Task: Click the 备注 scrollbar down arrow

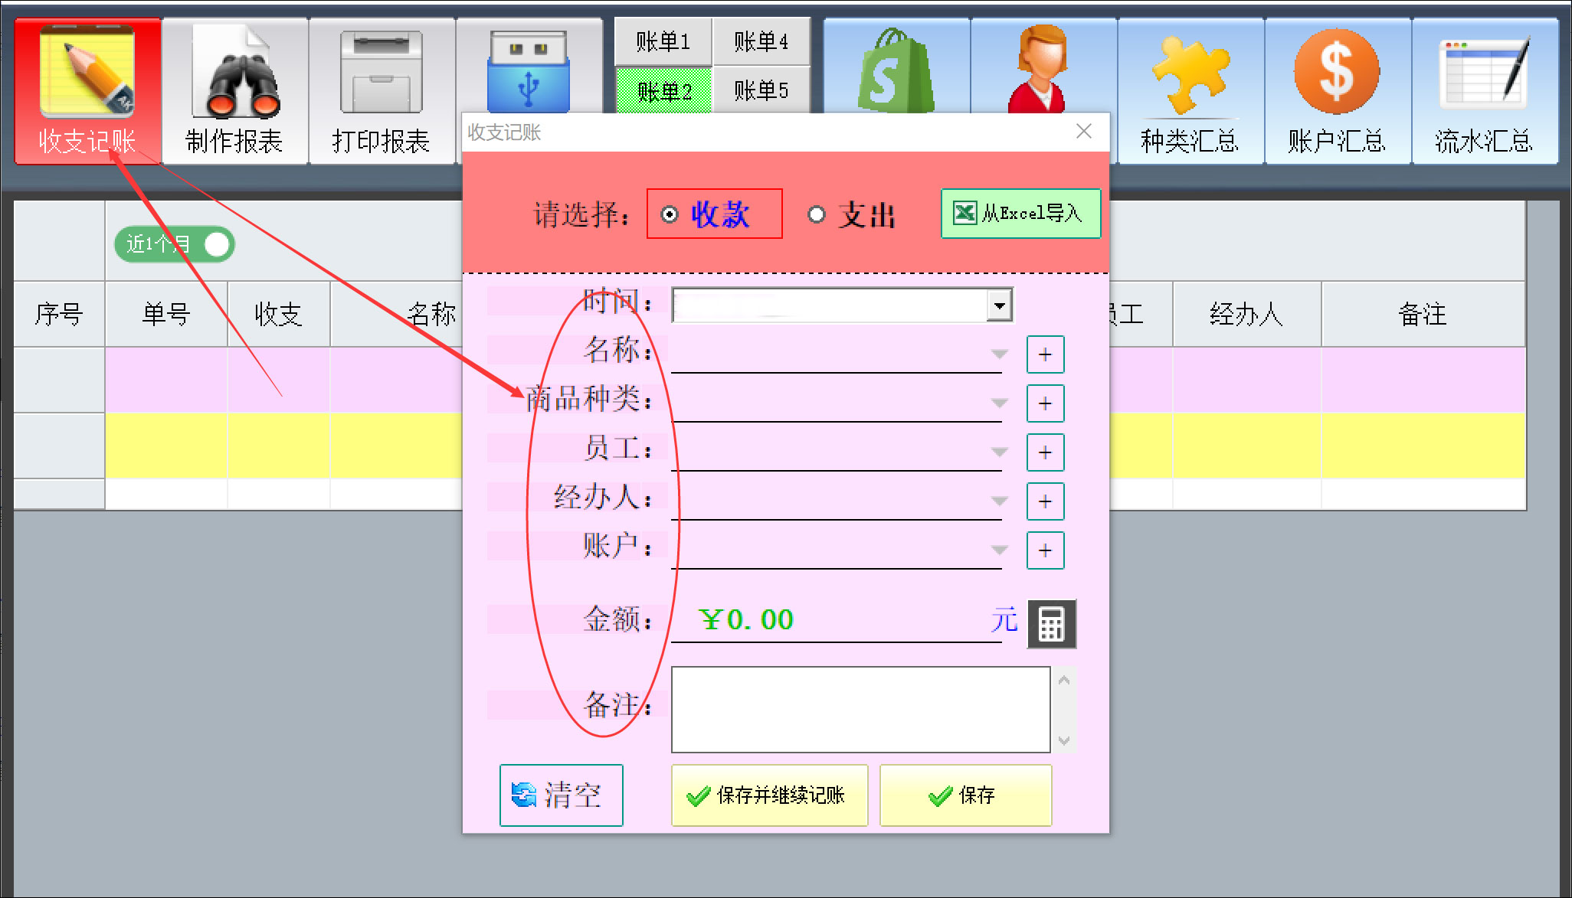Action: point(1063,740)
